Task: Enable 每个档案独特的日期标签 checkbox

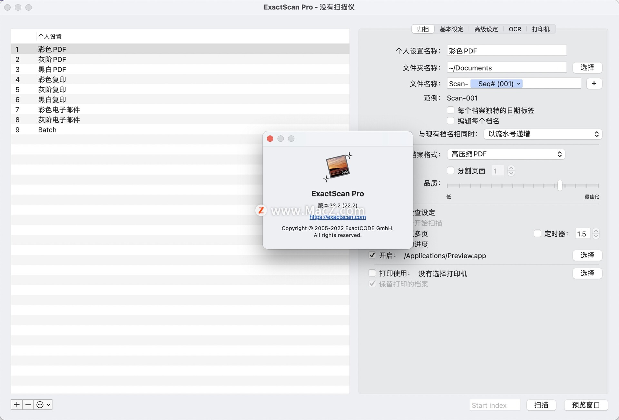Action: 451,110
